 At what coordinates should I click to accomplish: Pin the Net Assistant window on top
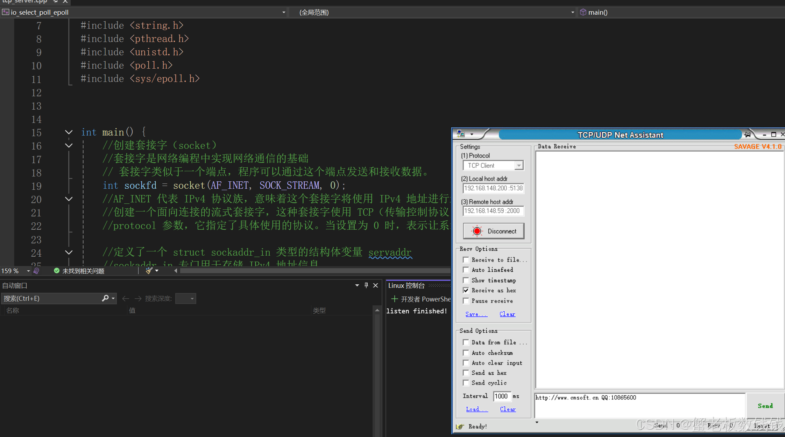point(748,134)
